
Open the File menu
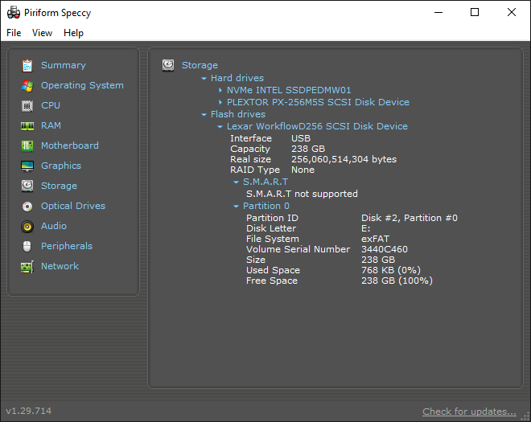pos(14,33)
